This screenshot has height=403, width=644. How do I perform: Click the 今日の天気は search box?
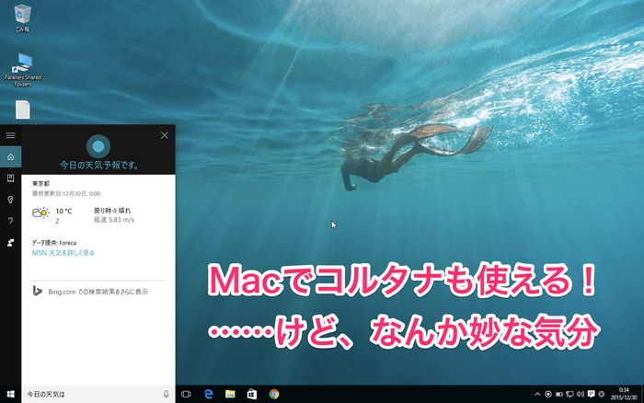(x=98, y=394)
